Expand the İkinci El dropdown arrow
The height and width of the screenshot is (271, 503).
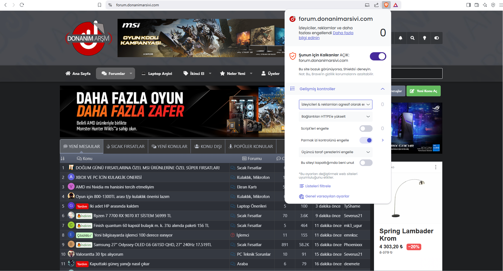click(210, 73)
